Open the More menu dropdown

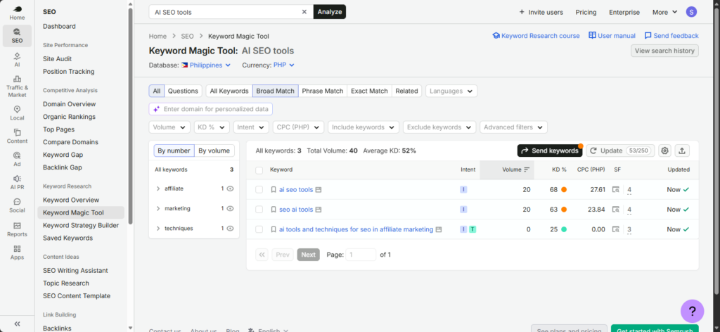pyautogui.click(x=664, y=12)
